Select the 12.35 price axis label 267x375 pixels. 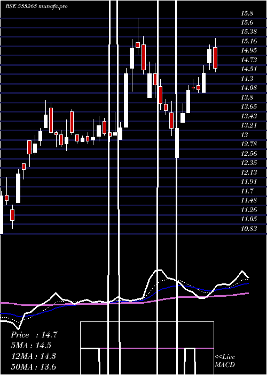pos(249,163)
